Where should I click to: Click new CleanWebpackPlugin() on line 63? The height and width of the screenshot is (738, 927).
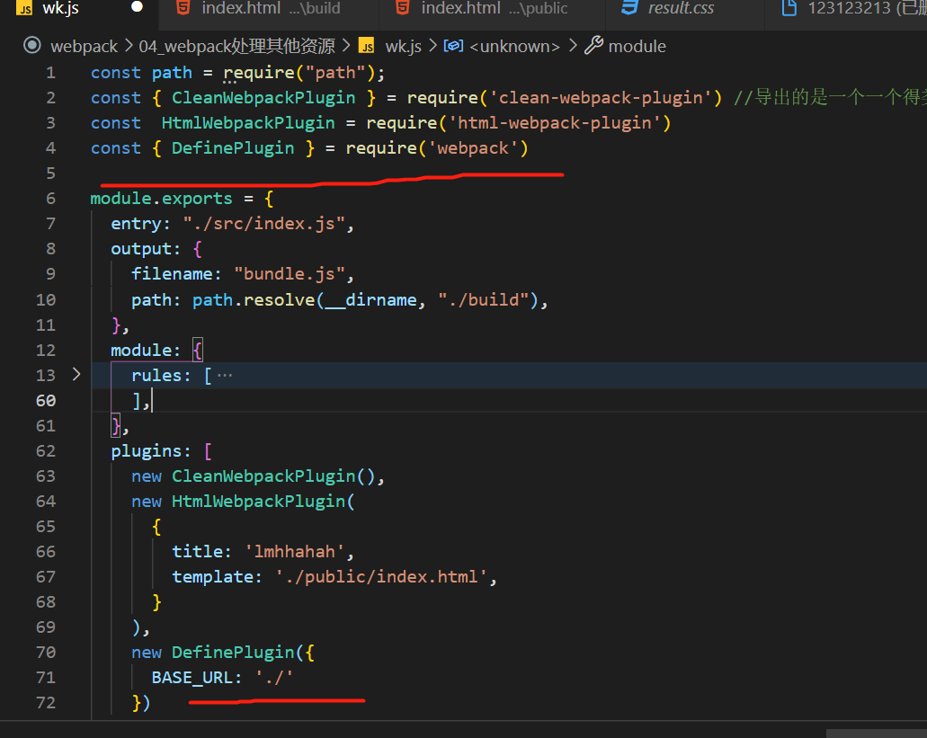click(x=253, y=476)
